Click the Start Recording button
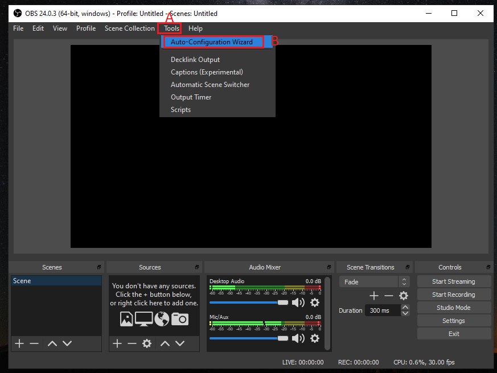The width and height of the screenshot is (497, 373). (453, 295)
